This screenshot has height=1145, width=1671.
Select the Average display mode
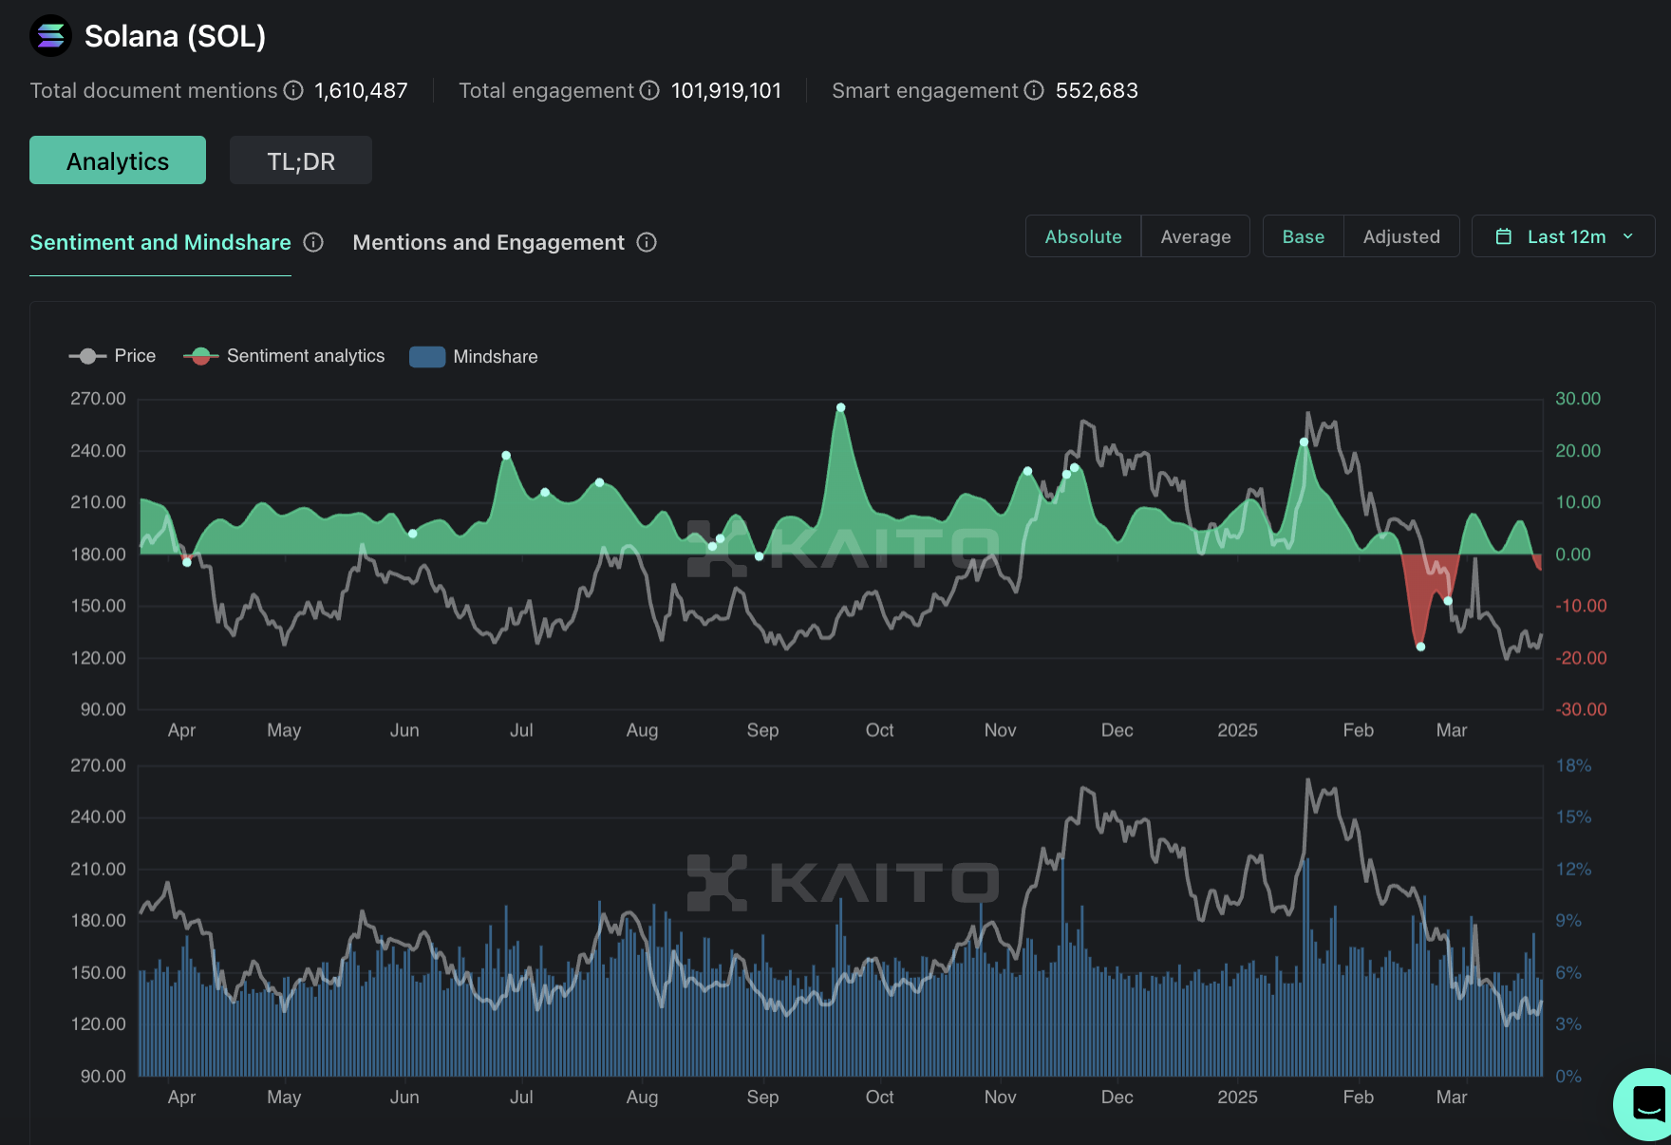click(x=1195, y=236)
